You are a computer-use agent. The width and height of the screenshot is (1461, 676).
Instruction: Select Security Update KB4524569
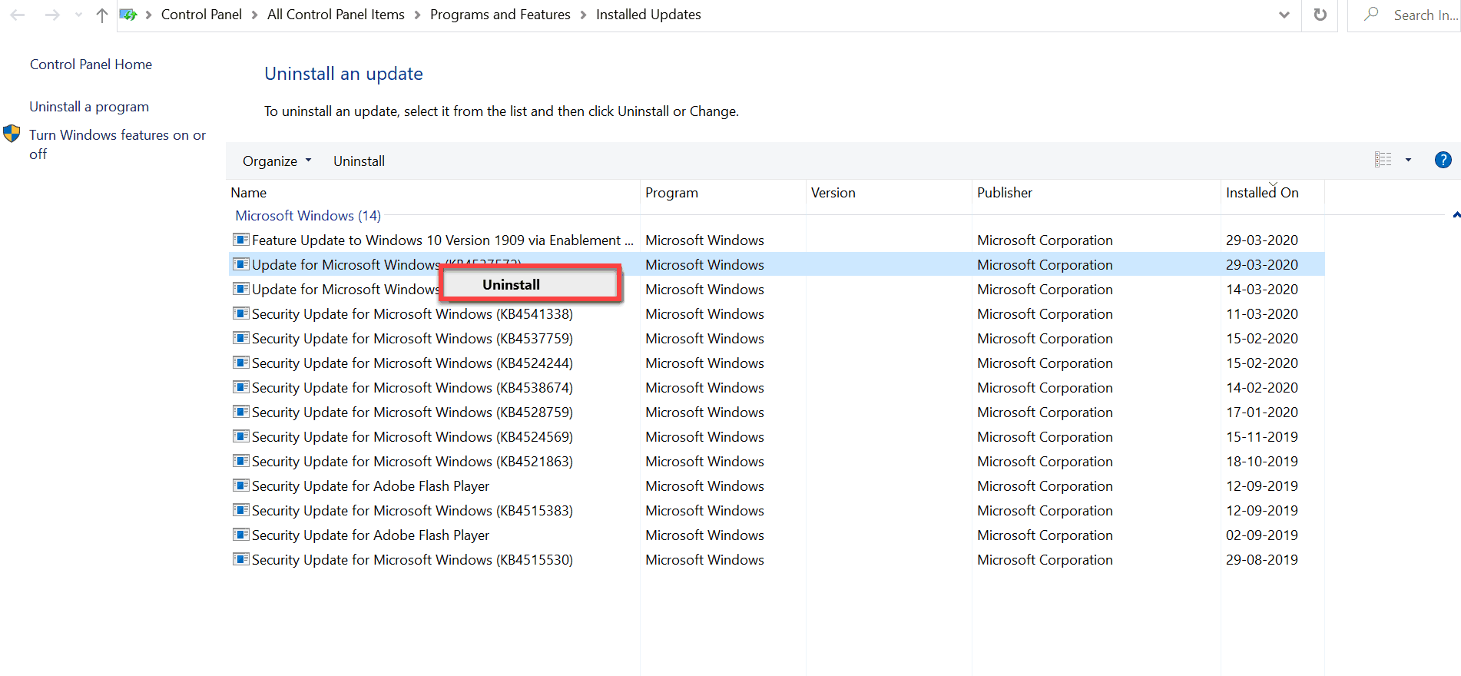tap(412, 437)
